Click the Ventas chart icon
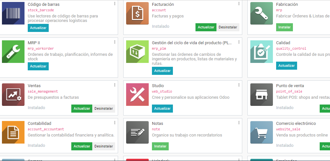 (13, 95)
